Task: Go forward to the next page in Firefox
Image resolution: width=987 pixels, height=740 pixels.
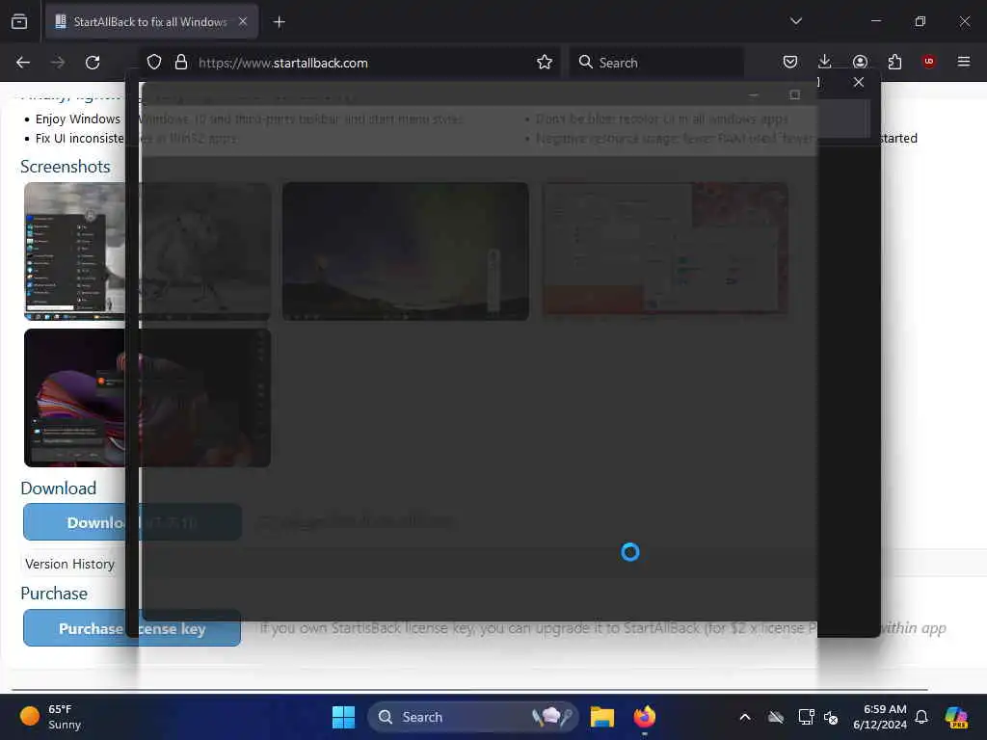Action: [x=58, y=63]
